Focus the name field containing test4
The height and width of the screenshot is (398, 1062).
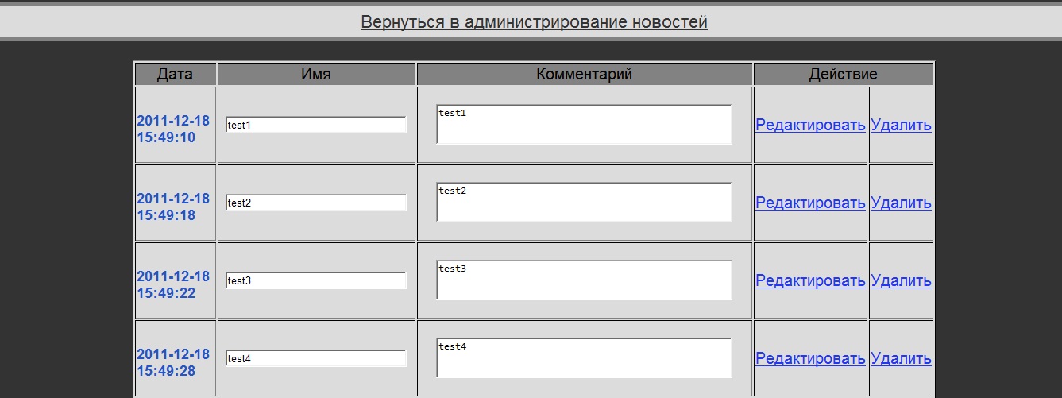[316, 358]
